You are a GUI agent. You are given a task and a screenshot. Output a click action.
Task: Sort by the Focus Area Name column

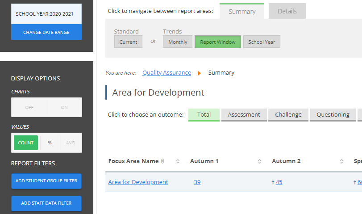(x=178, y=161)
